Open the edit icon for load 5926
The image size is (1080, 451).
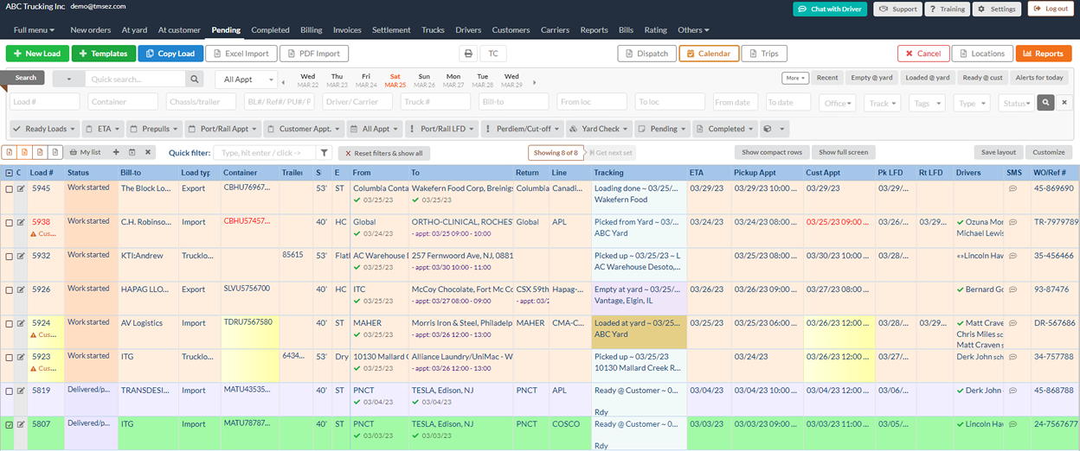pyautogui.click(x=21, y=289)
